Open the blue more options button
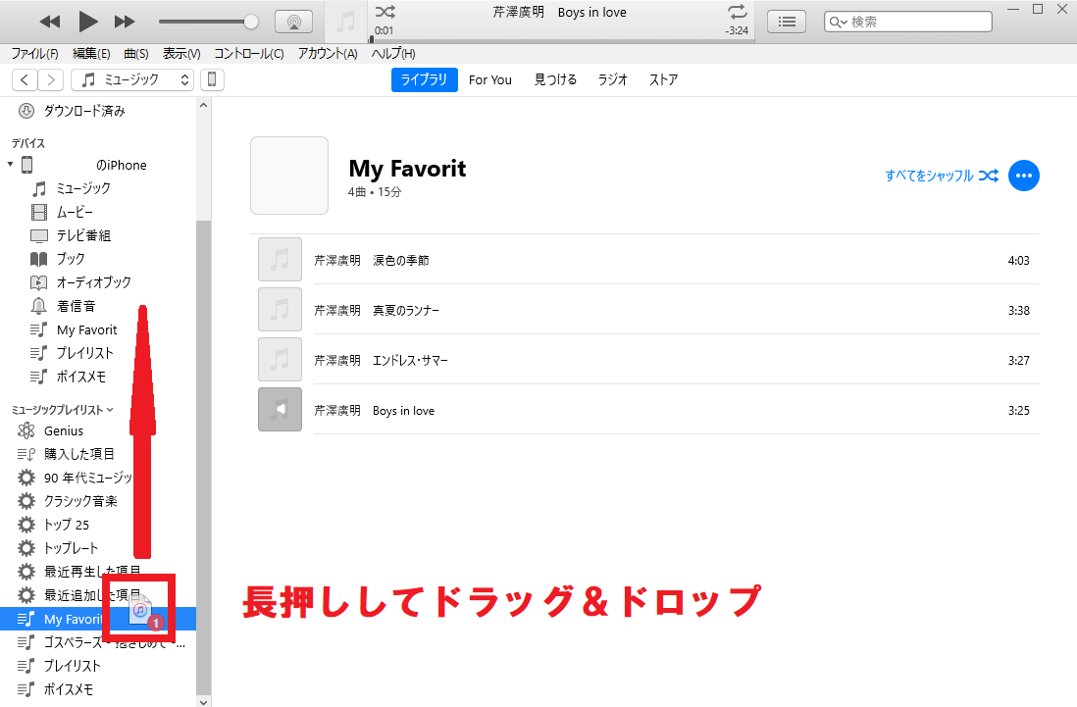Image resolution: width=1077 pixels, height=707 pixels. [1024, 176]
